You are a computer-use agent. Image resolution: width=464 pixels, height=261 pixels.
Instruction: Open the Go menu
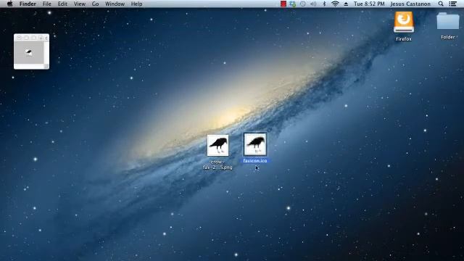pyautogui.click(x=95, y=4)
